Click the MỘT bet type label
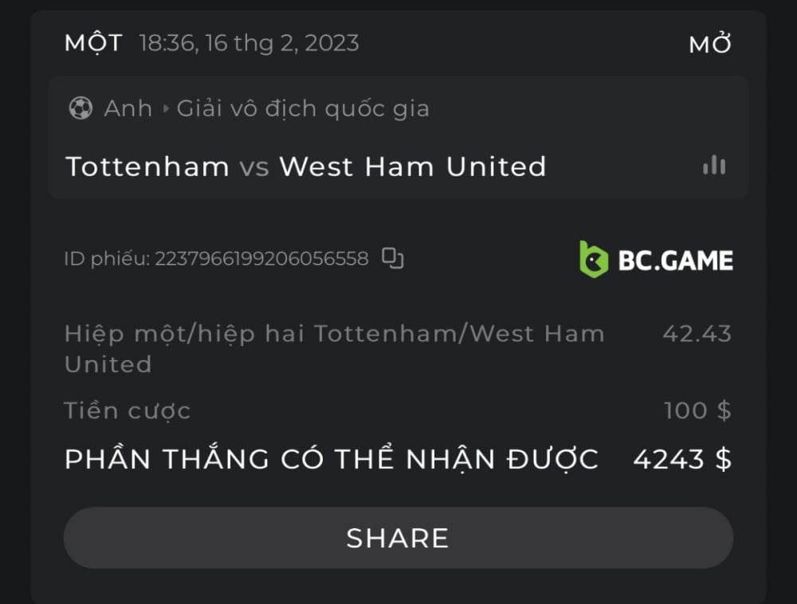 (x=93, y=42)
